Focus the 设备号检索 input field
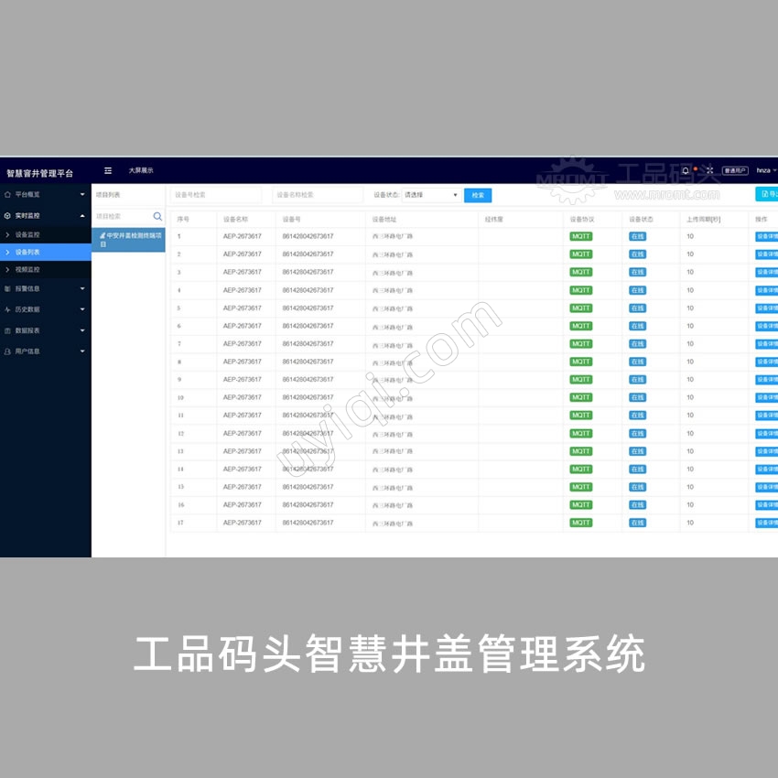778x778 pixels. pyautogui.click(x=216, y=195)
